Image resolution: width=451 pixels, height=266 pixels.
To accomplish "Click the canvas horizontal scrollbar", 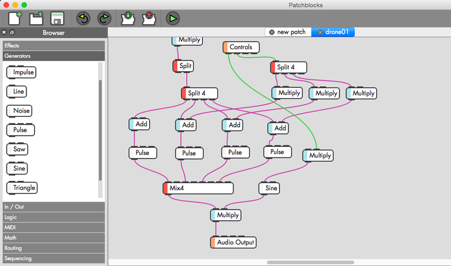I will click(310, 262).
